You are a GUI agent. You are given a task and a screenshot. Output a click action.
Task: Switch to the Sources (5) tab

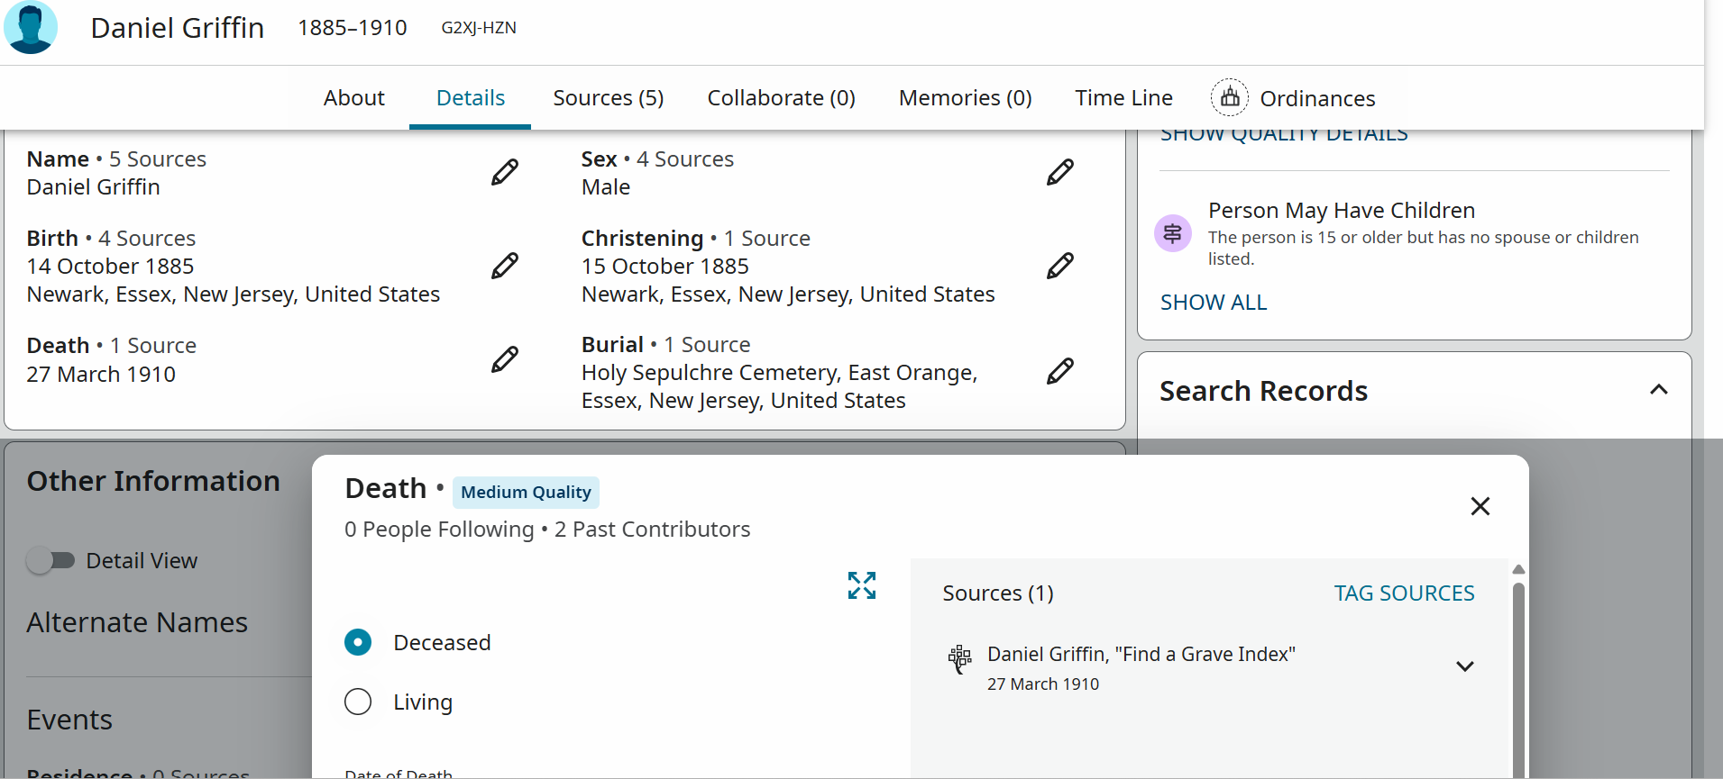point(609,97)
